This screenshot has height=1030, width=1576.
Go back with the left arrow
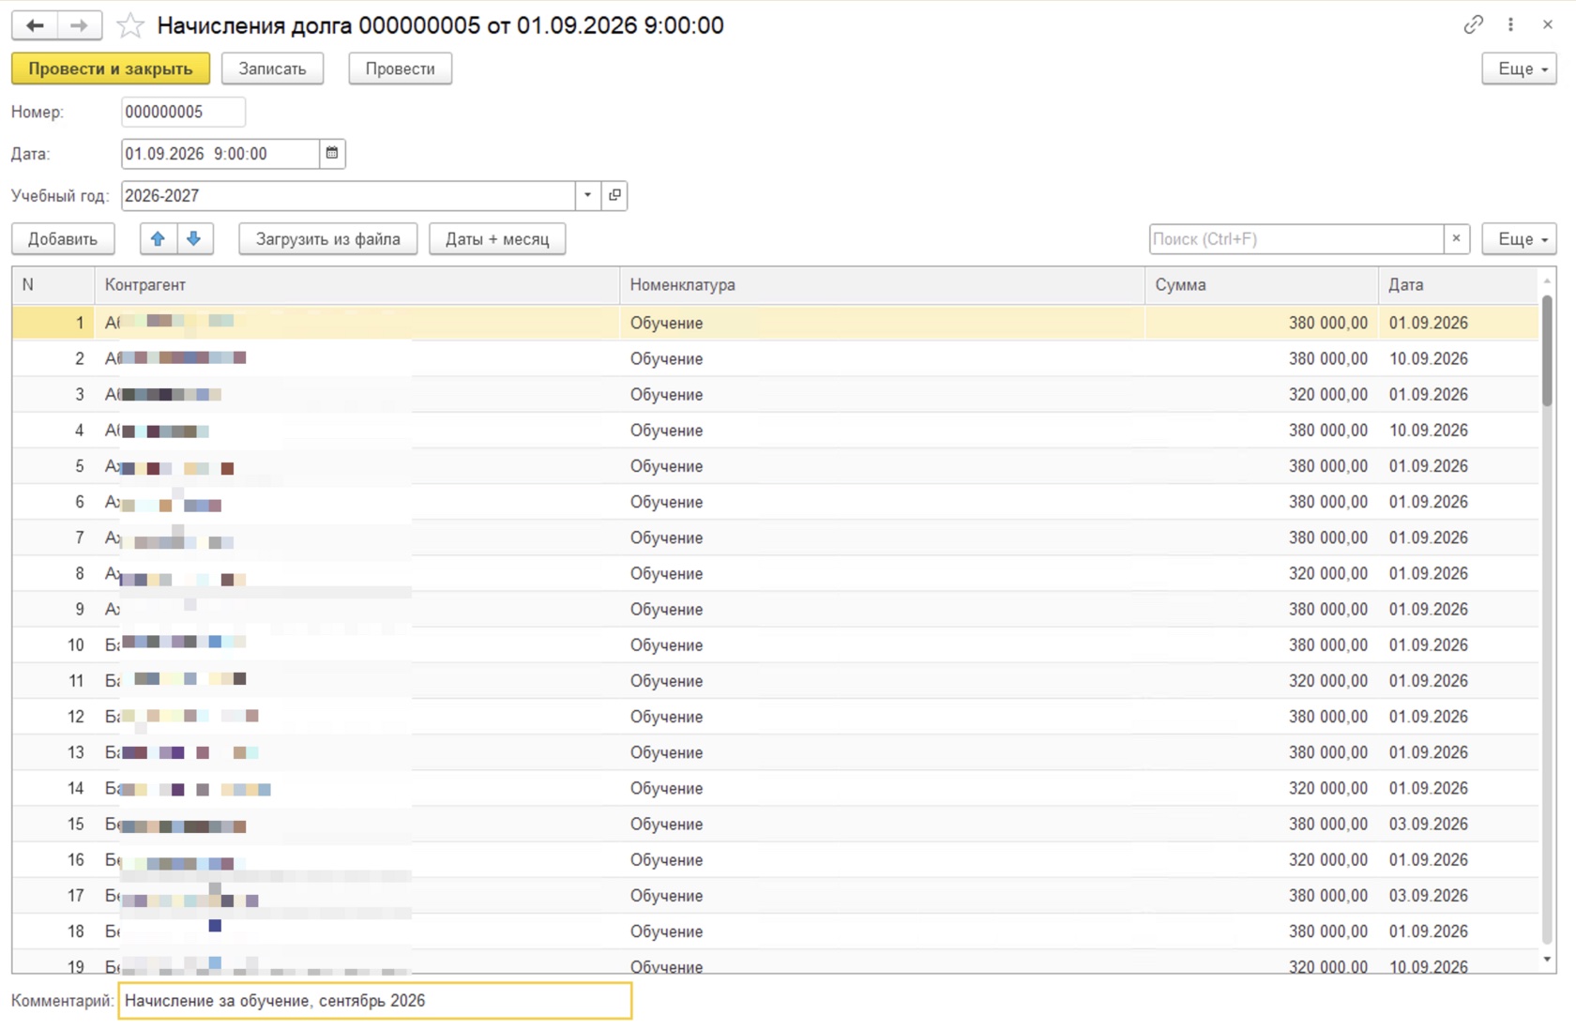[35, 25]
